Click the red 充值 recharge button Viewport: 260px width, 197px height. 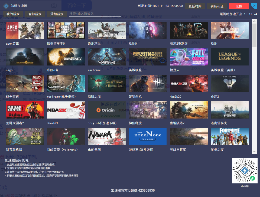pyautogui.click(x=239, y=6)
